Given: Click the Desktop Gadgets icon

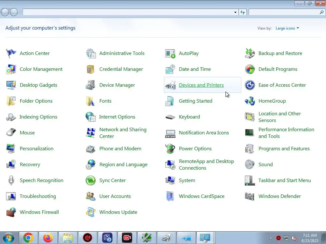Looking at the screenshot, I should (x=11, y=85).
